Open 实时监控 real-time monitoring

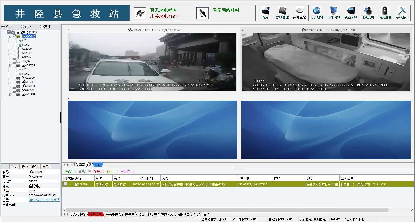(299, 13)
